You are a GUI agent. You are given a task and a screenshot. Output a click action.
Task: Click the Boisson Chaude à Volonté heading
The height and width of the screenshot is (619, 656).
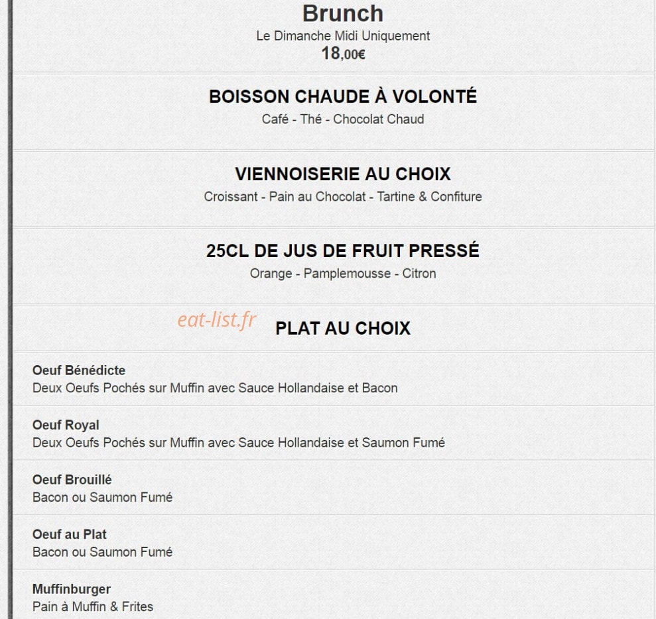(x=343, y=97)
